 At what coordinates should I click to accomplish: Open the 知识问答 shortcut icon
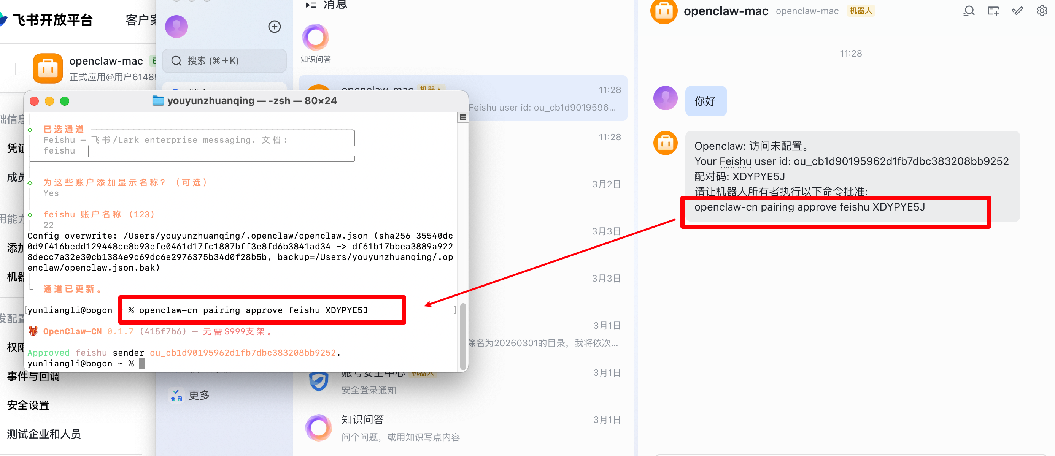pos(315,38)
